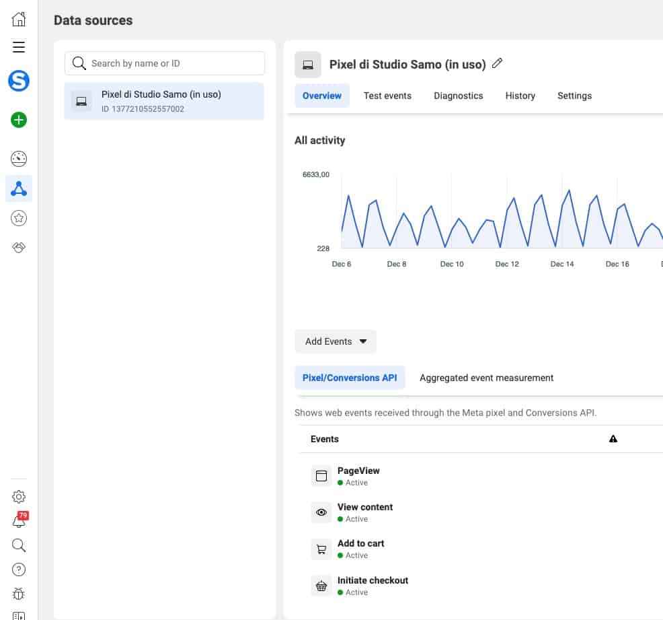Viewport: 663px width, 620px height.
Task: Open the Initiate checkout event row
Action: coord(482,586)
